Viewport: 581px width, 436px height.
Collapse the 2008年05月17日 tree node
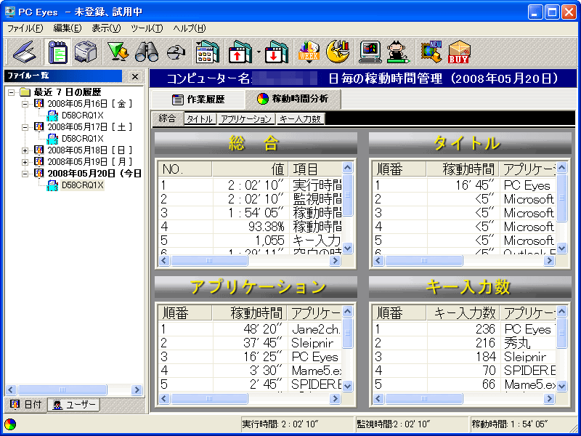pos(25,127)
